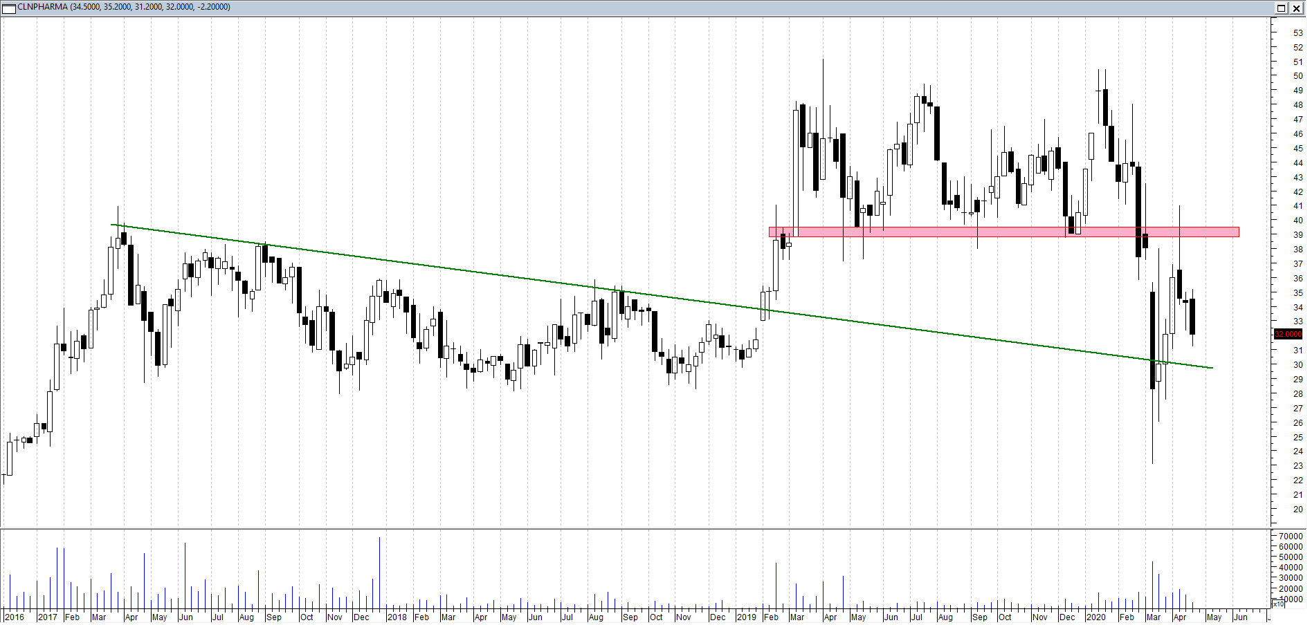Click the 70000 label on volume axis
Viewport: 1310px width, 625px height.
pyautogui.click(x=1291, y=537)
